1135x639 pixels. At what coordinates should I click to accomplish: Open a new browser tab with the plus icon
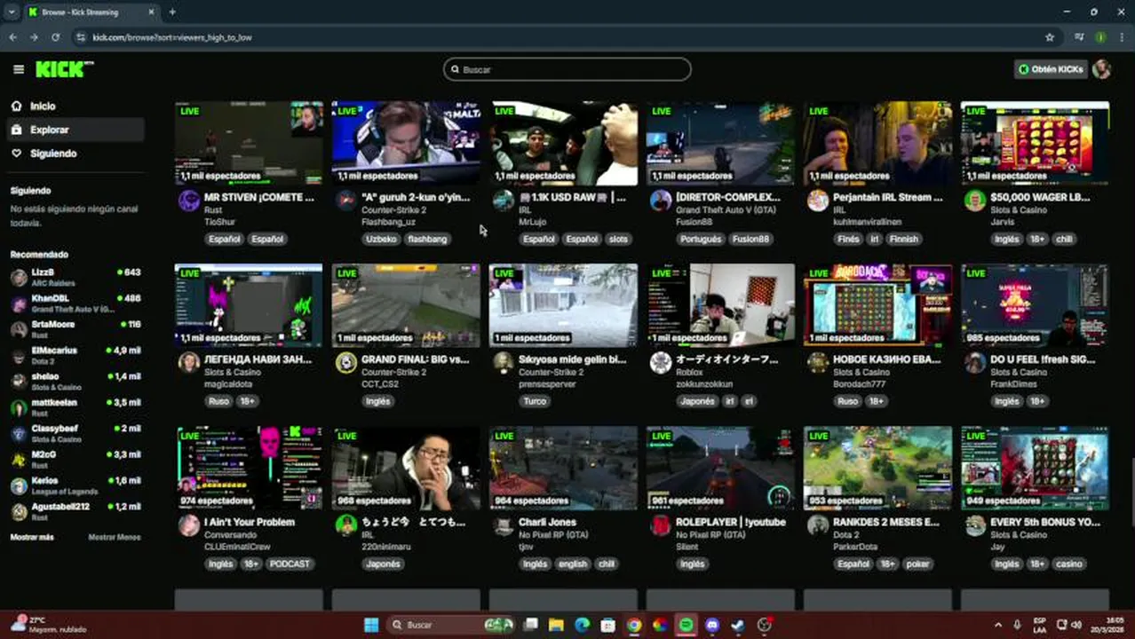coord(172,12)
